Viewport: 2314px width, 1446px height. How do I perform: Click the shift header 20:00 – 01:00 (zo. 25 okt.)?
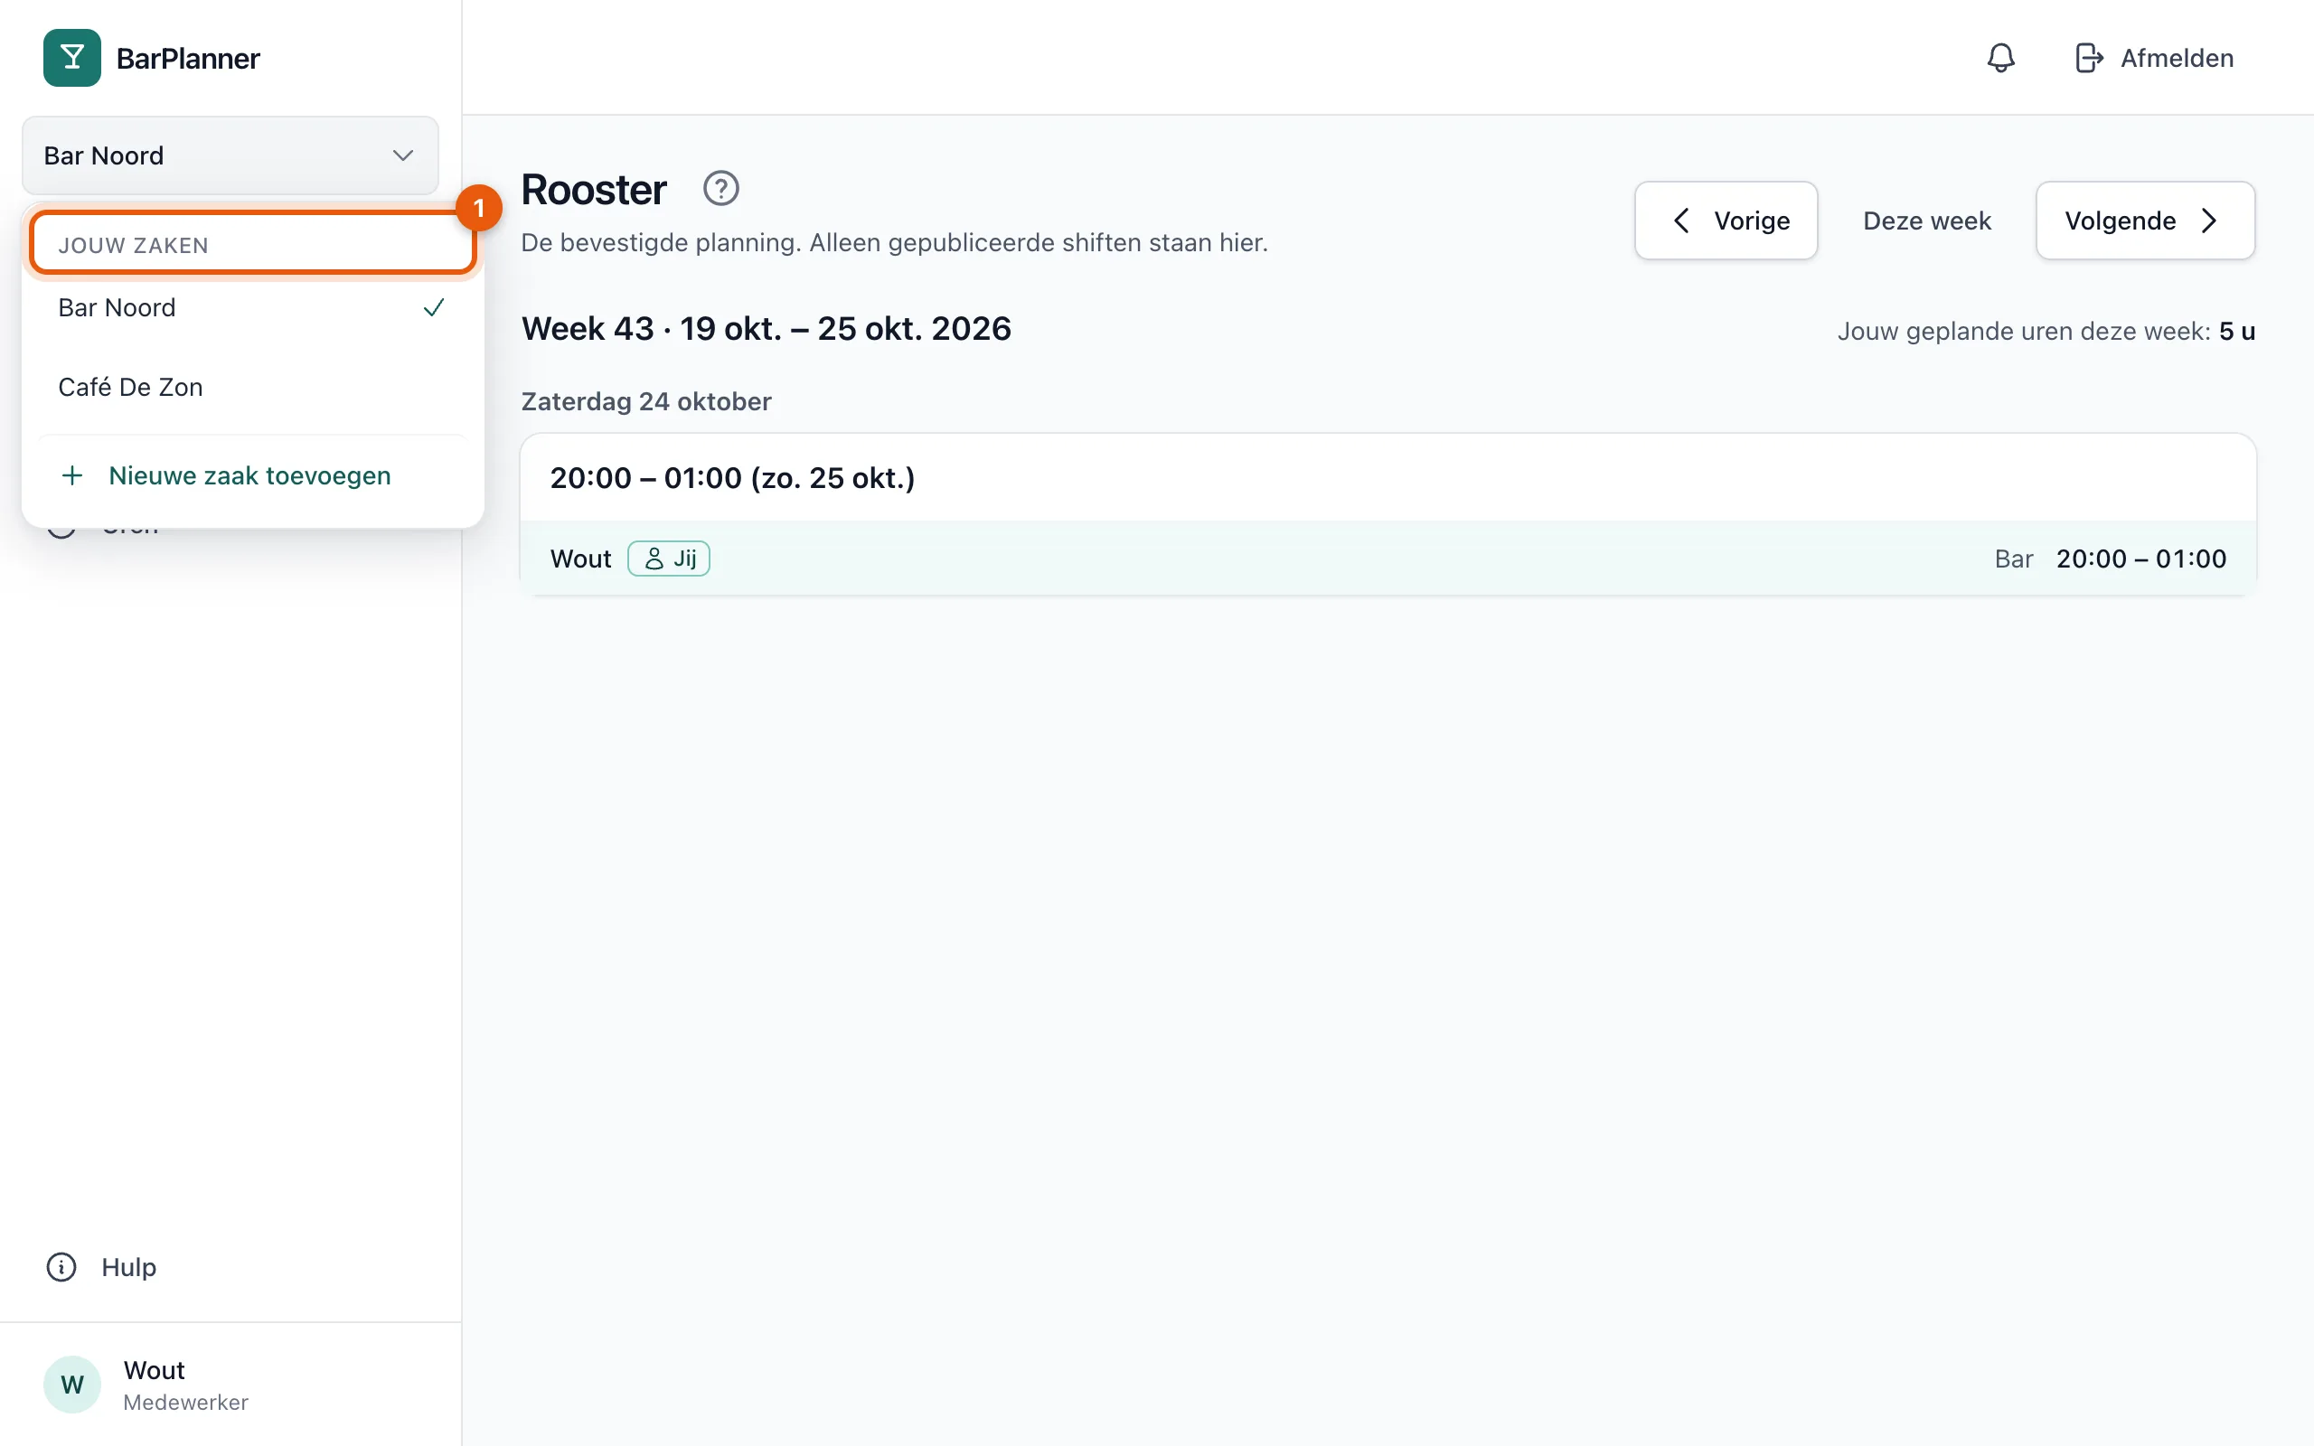tap(732, 477)
